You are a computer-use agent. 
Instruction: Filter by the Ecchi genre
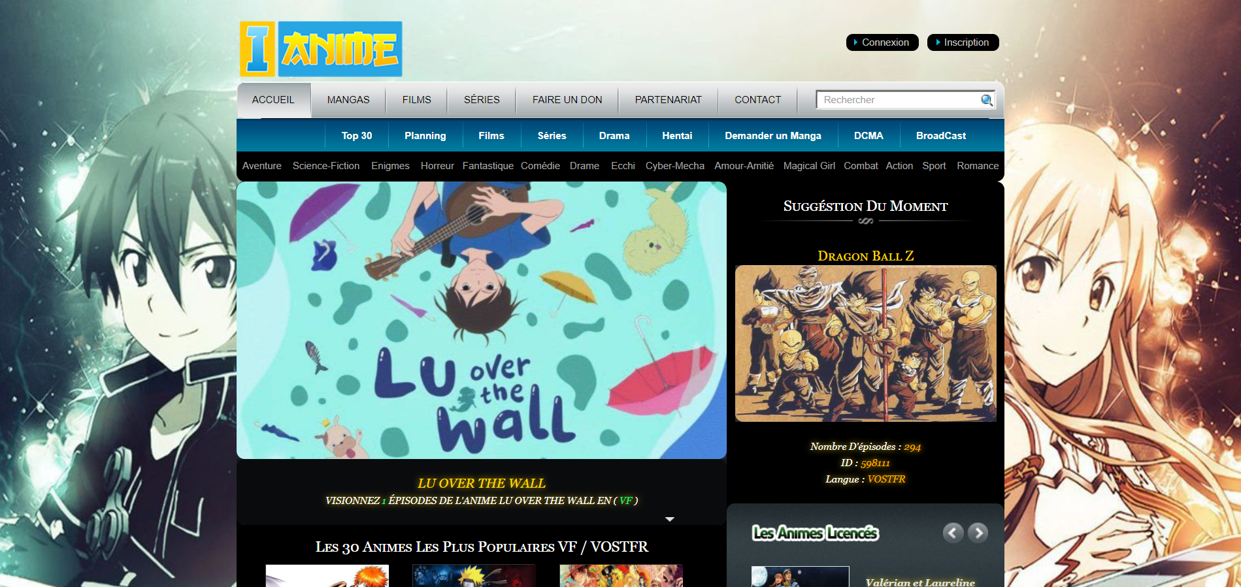[x=623, y=166]
